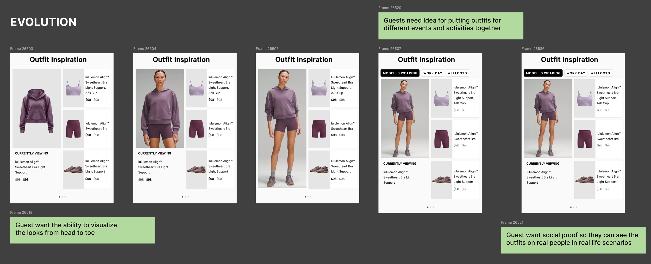Click the maroon shorts thumbnail in Frame 26504
651x264 pixels.
click(x=197, y=129)
